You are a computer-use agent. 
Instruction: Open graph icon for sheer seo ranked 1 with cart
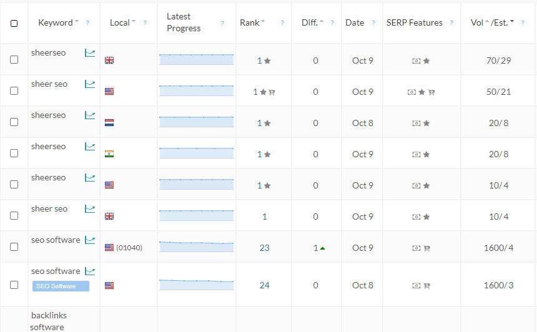90,84
